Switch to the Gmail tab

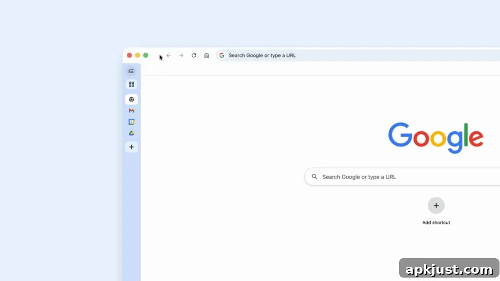pos(131,111)
